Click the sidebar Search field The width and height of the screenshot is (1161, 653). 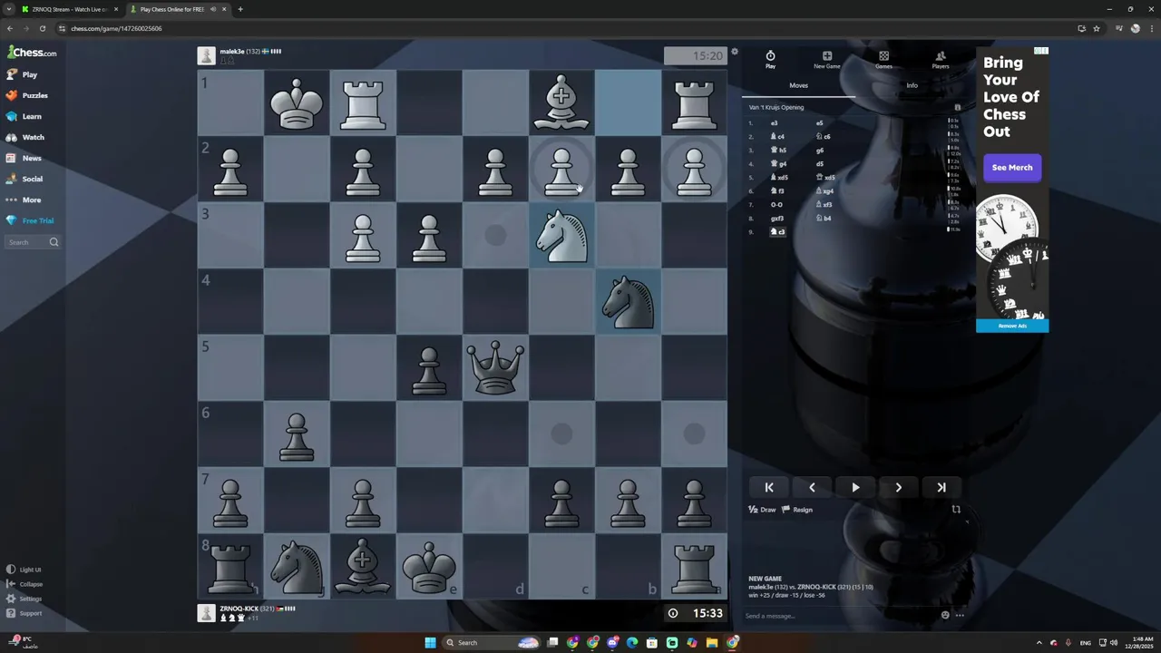click(x=33, y=242)
